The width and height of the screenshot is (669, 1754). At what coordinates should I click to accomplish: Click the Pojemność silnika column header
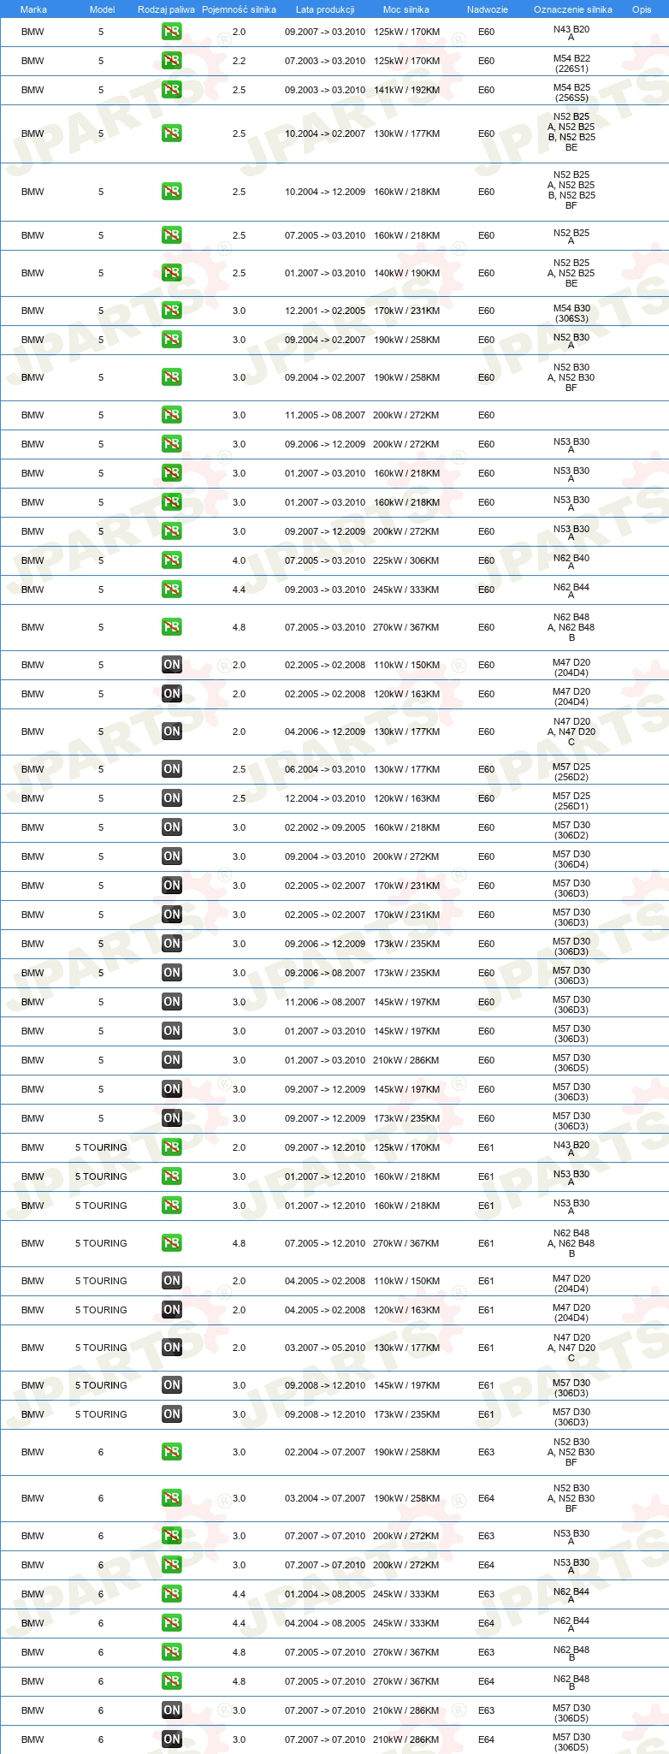239,9
